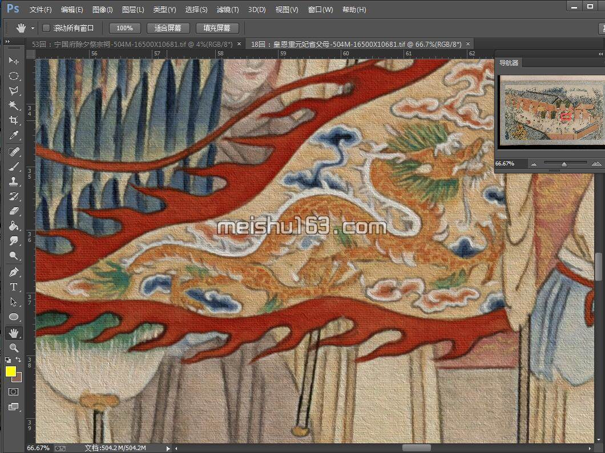Select the Brush tool
605x453 pixels.
click(14, 167)
